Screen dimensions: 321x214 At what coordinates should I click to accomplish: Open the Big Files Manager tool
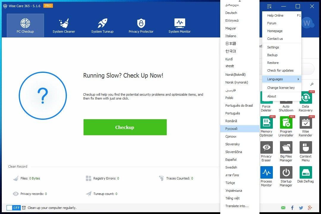[286, 152]
